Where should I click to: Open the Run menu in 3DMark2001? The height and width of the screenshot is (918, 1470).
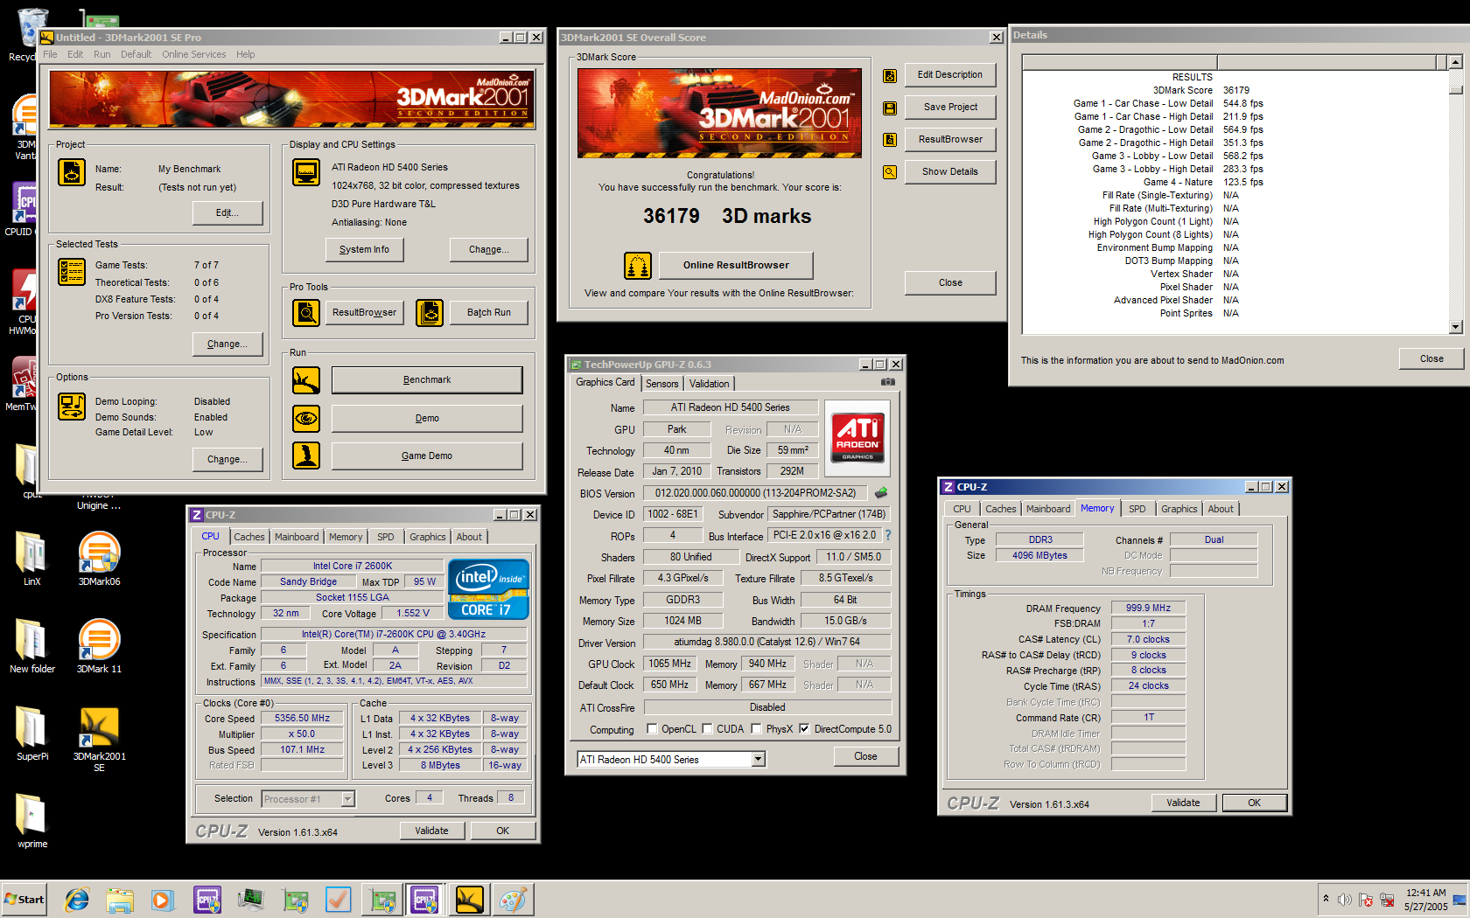pos(102,54)
